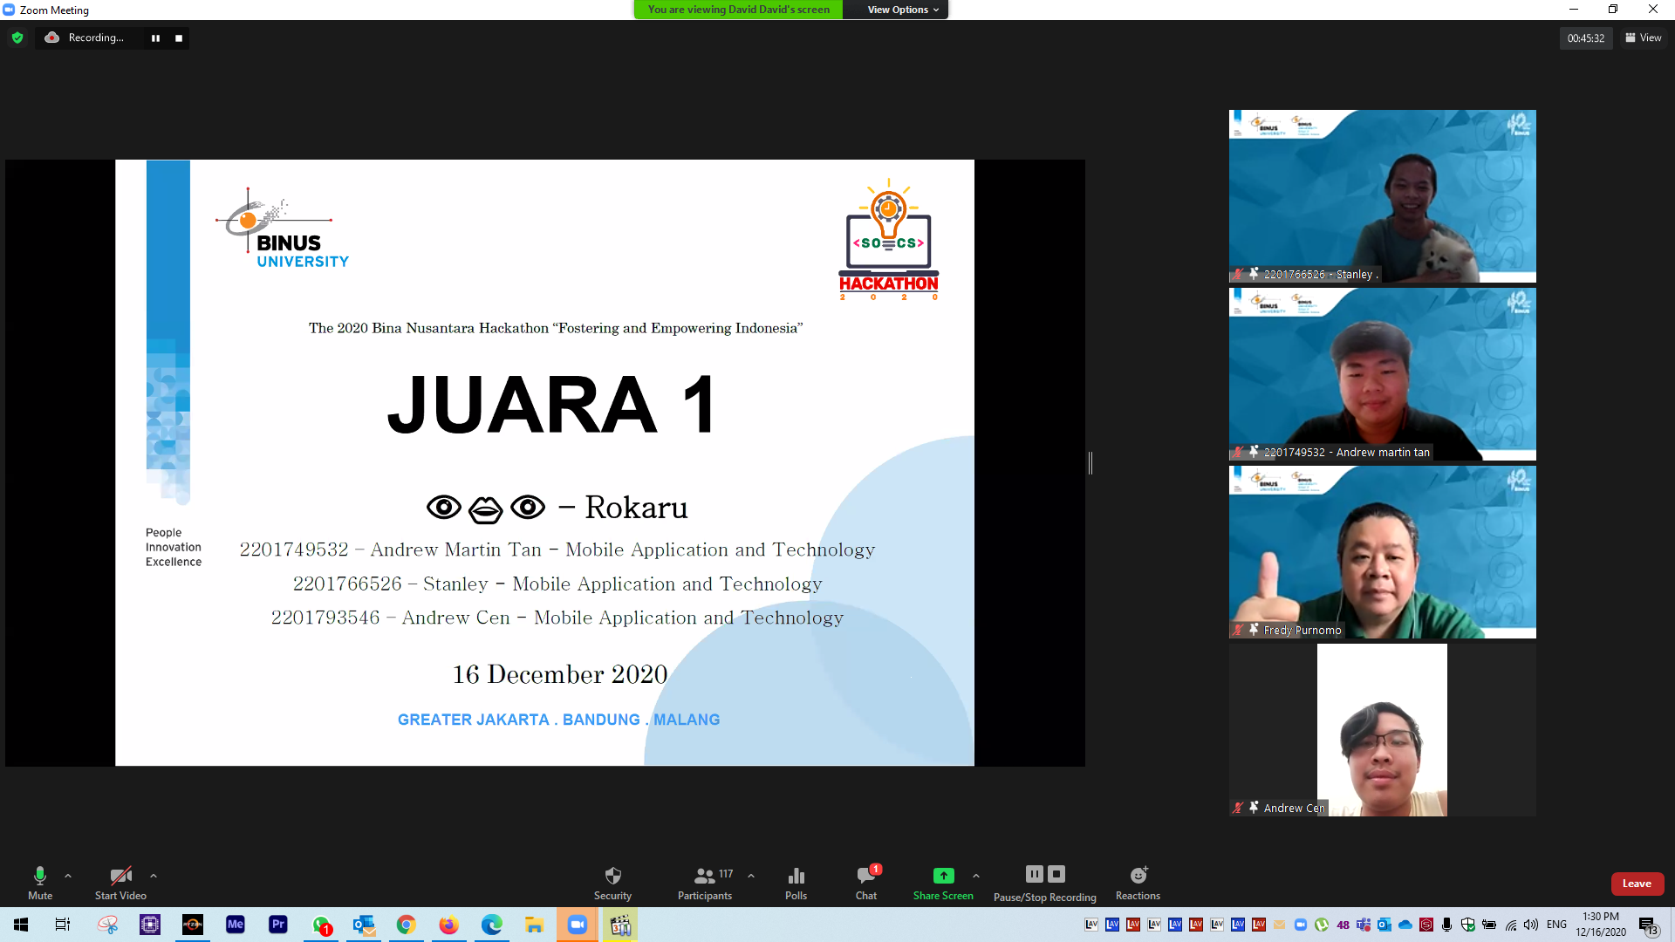Viewport: 1675px width, 942px height.
Task: Select Andrew Cen's video thumbnail
Action: tap(1382, 729)
